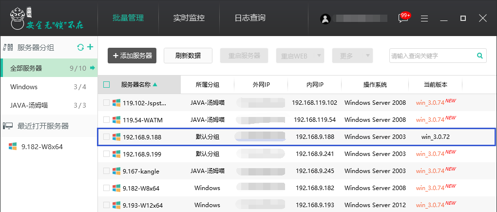Click the 添加服务器 button
Image resolution: width=497 pixels, height=212 pixels.
(x=132, y=56)
